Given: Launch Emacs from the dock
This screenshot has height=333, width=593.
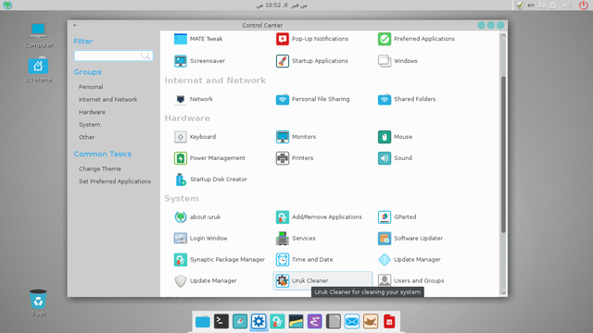Looking at the screenshot, I should [315, 322].
